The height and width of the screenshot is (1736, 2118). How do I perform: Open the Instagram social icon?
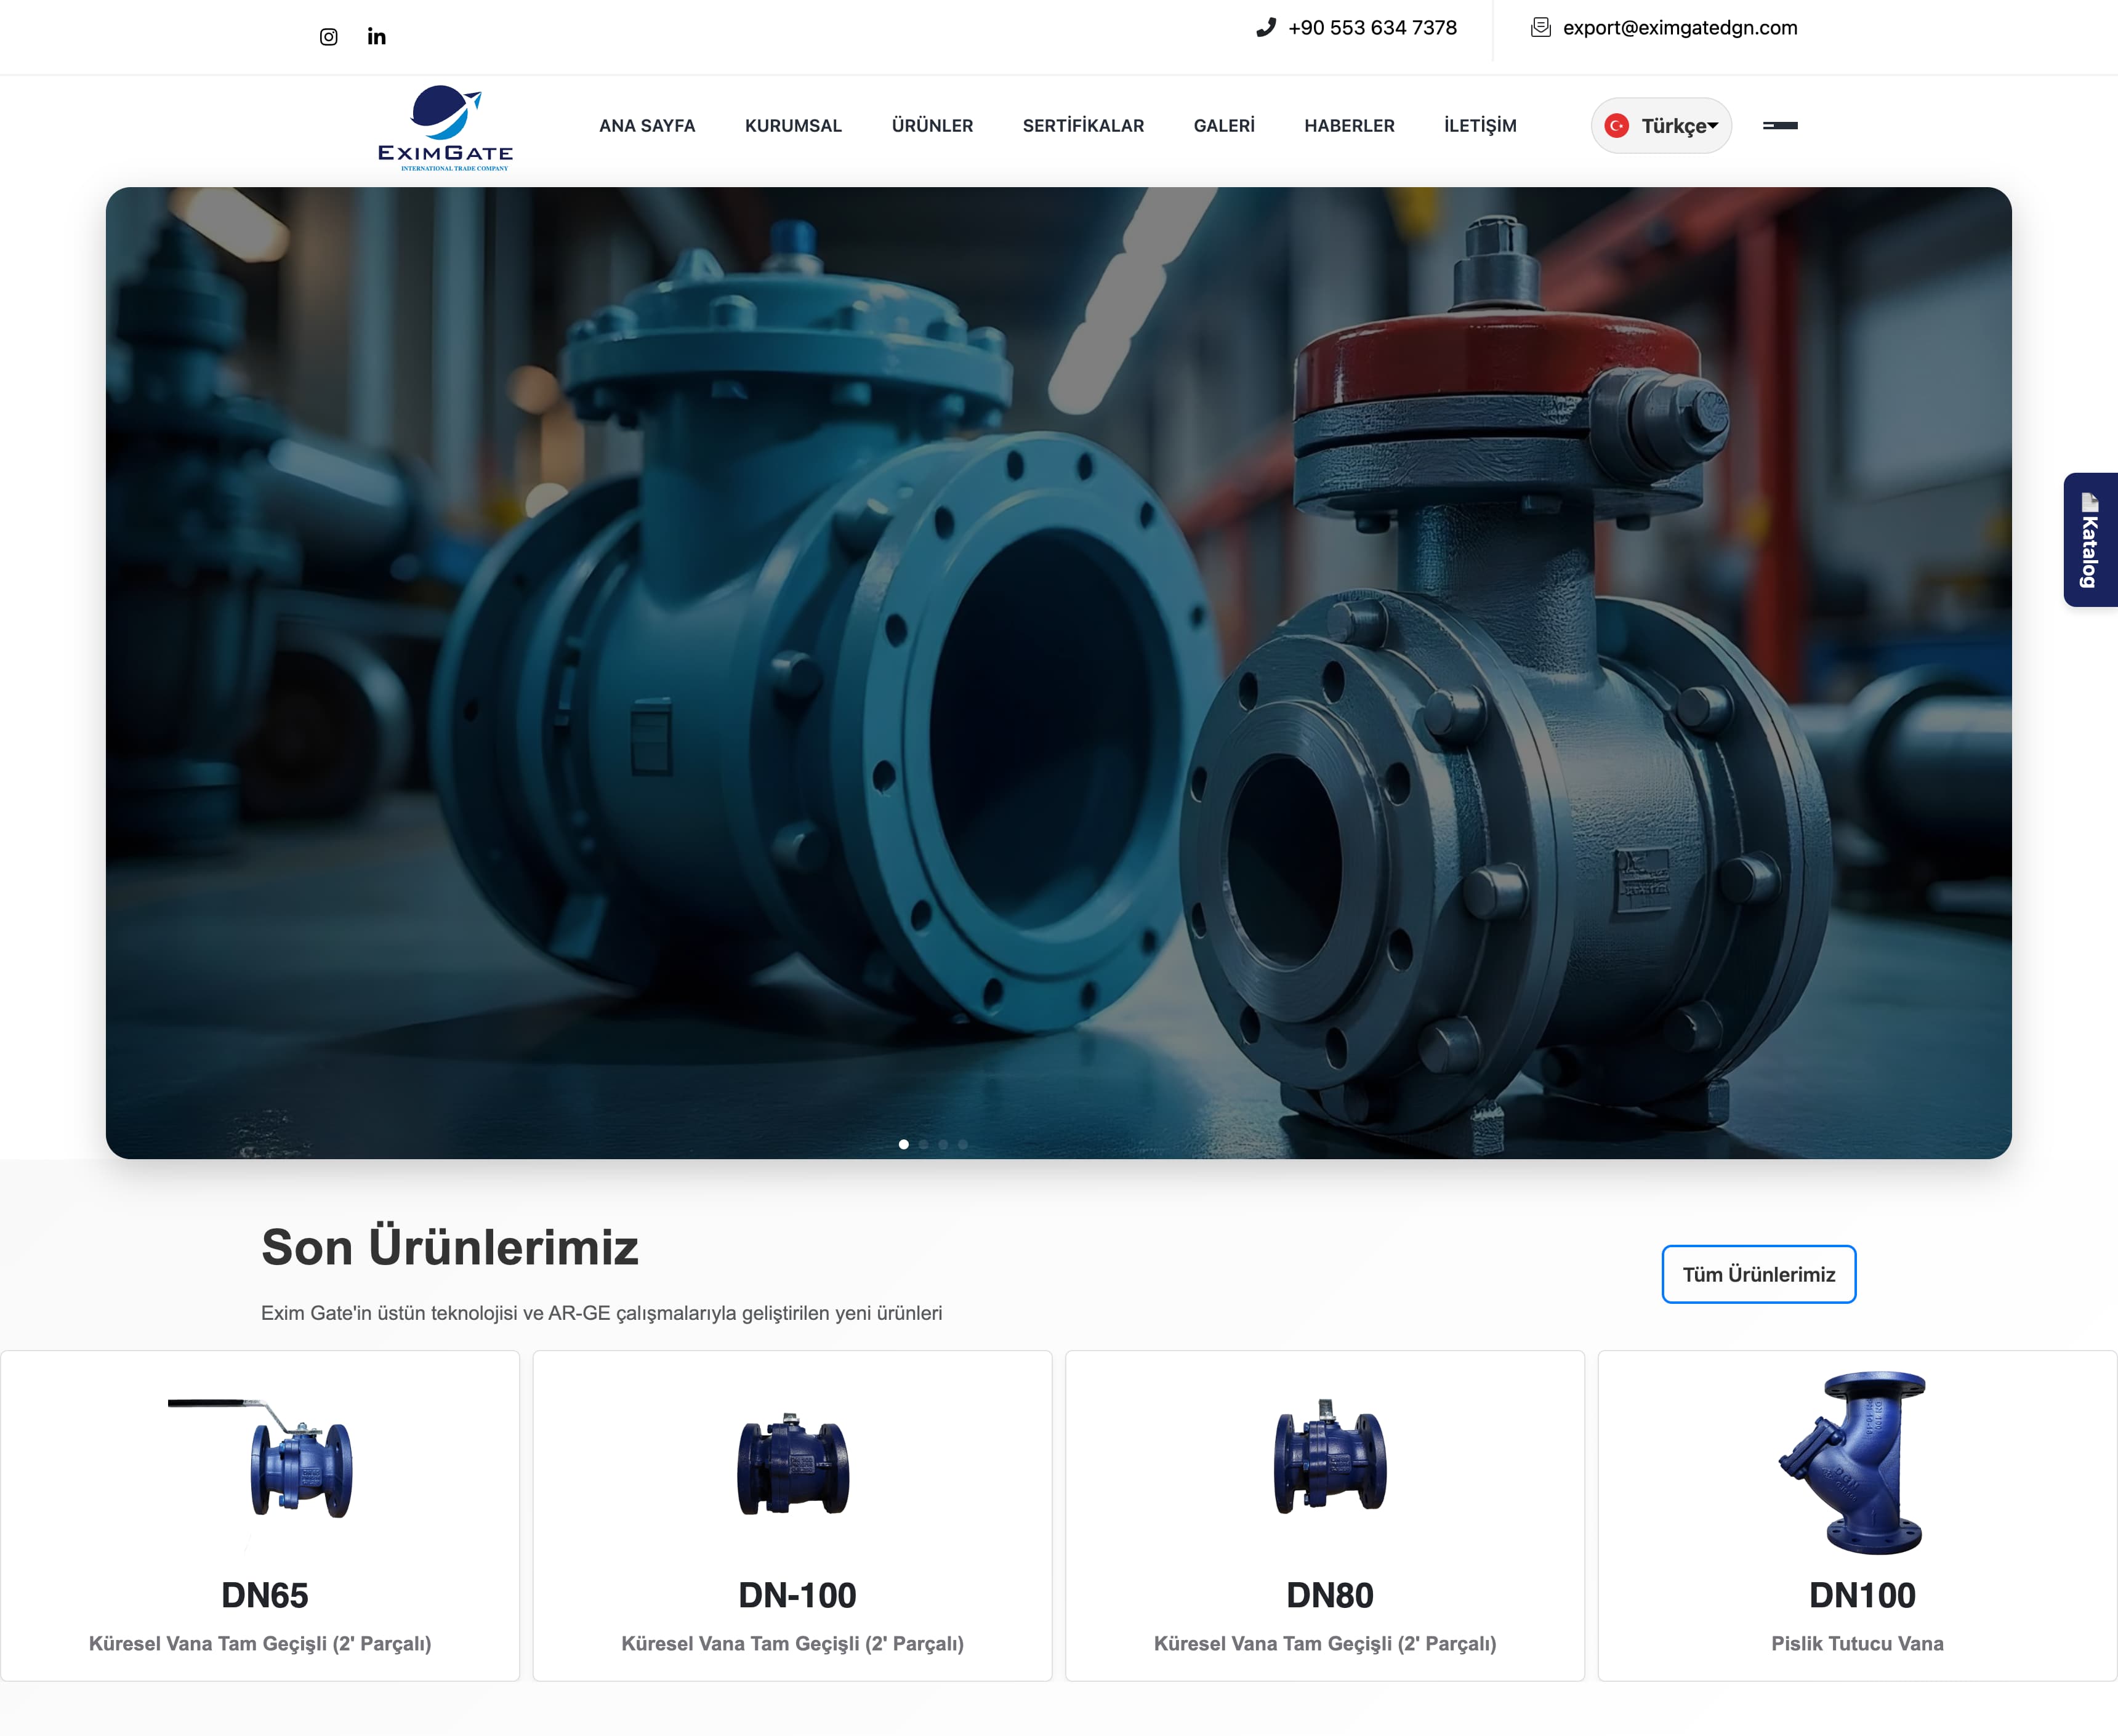pyautogui.click(x=328, y=37)
